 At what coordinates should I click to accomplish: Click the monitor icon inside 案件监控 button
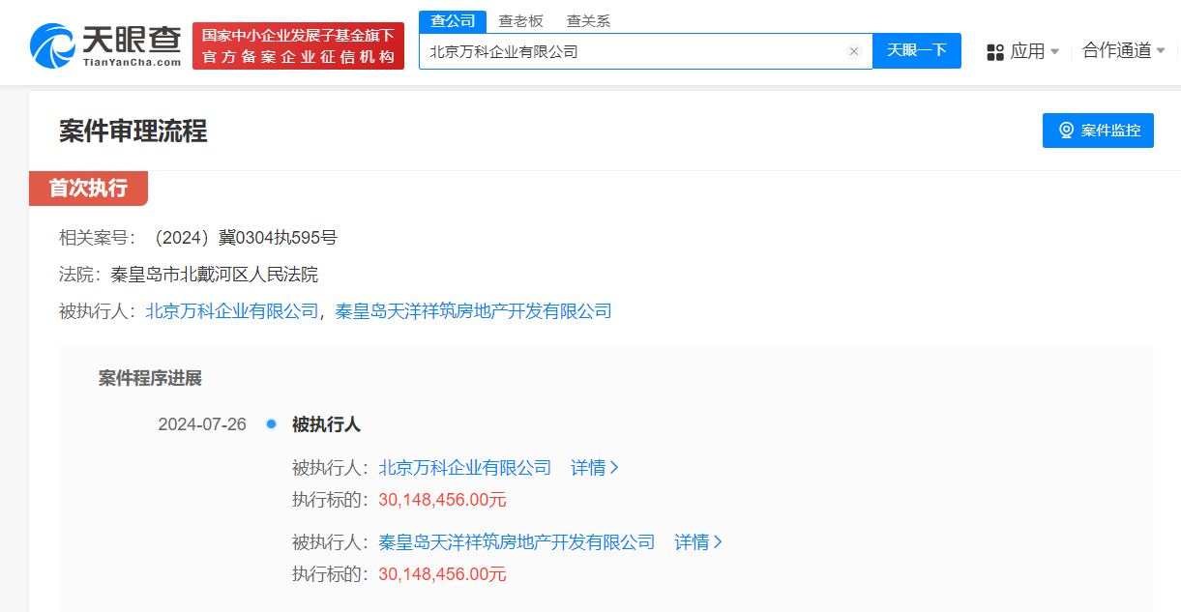tap(1067, 130)
